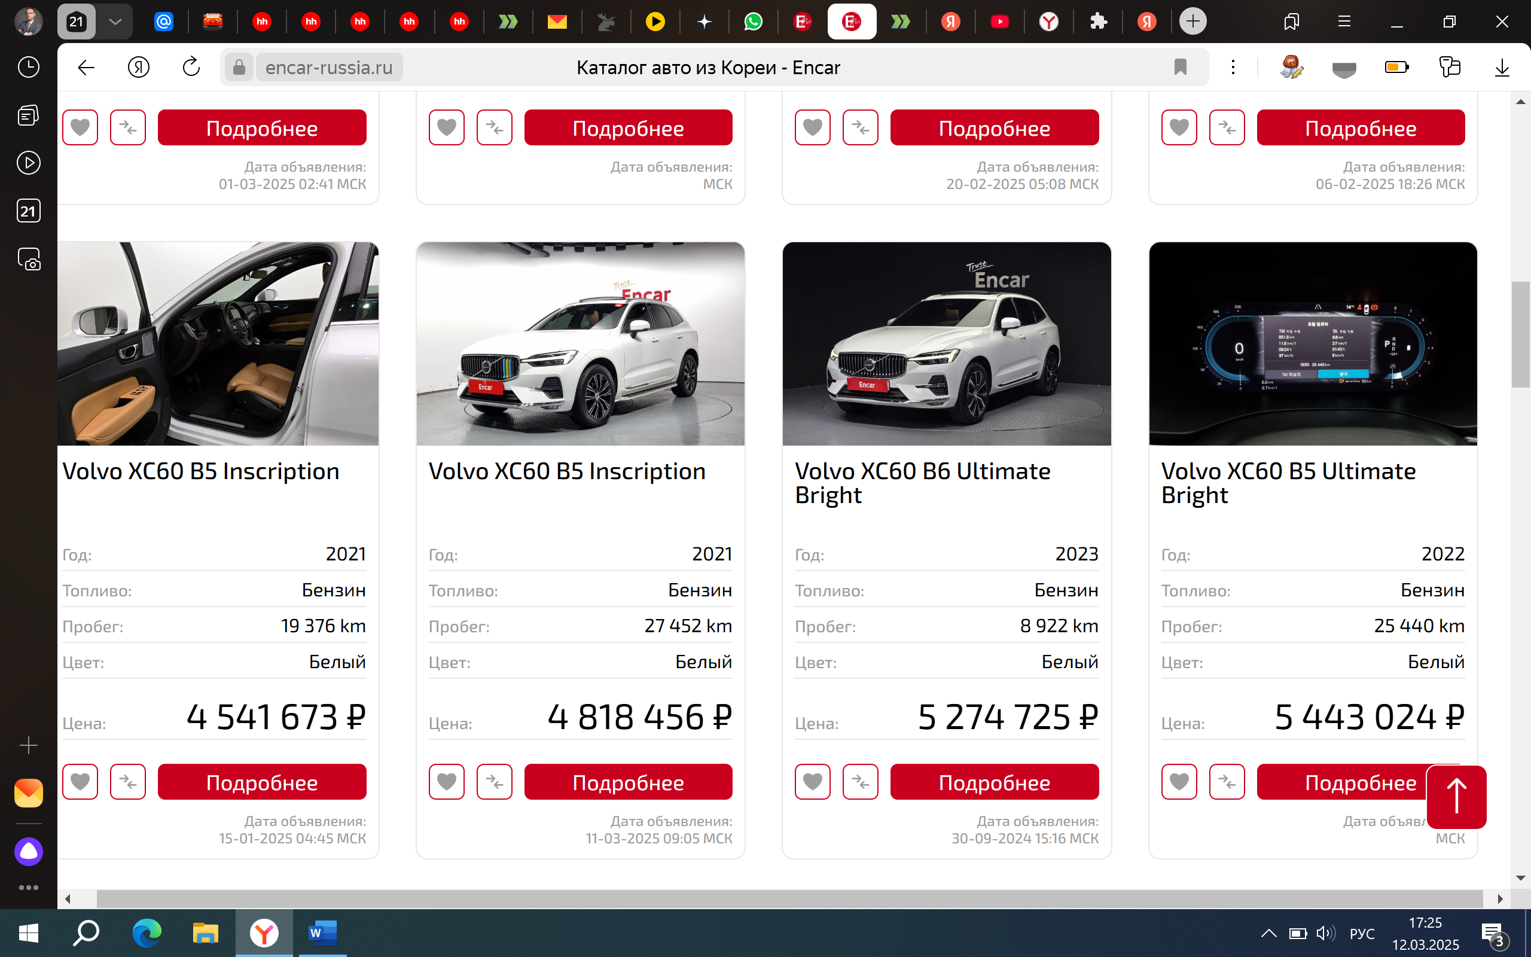
Task: Switch to the extensions puzzle tab
Action: point(1098,22)
